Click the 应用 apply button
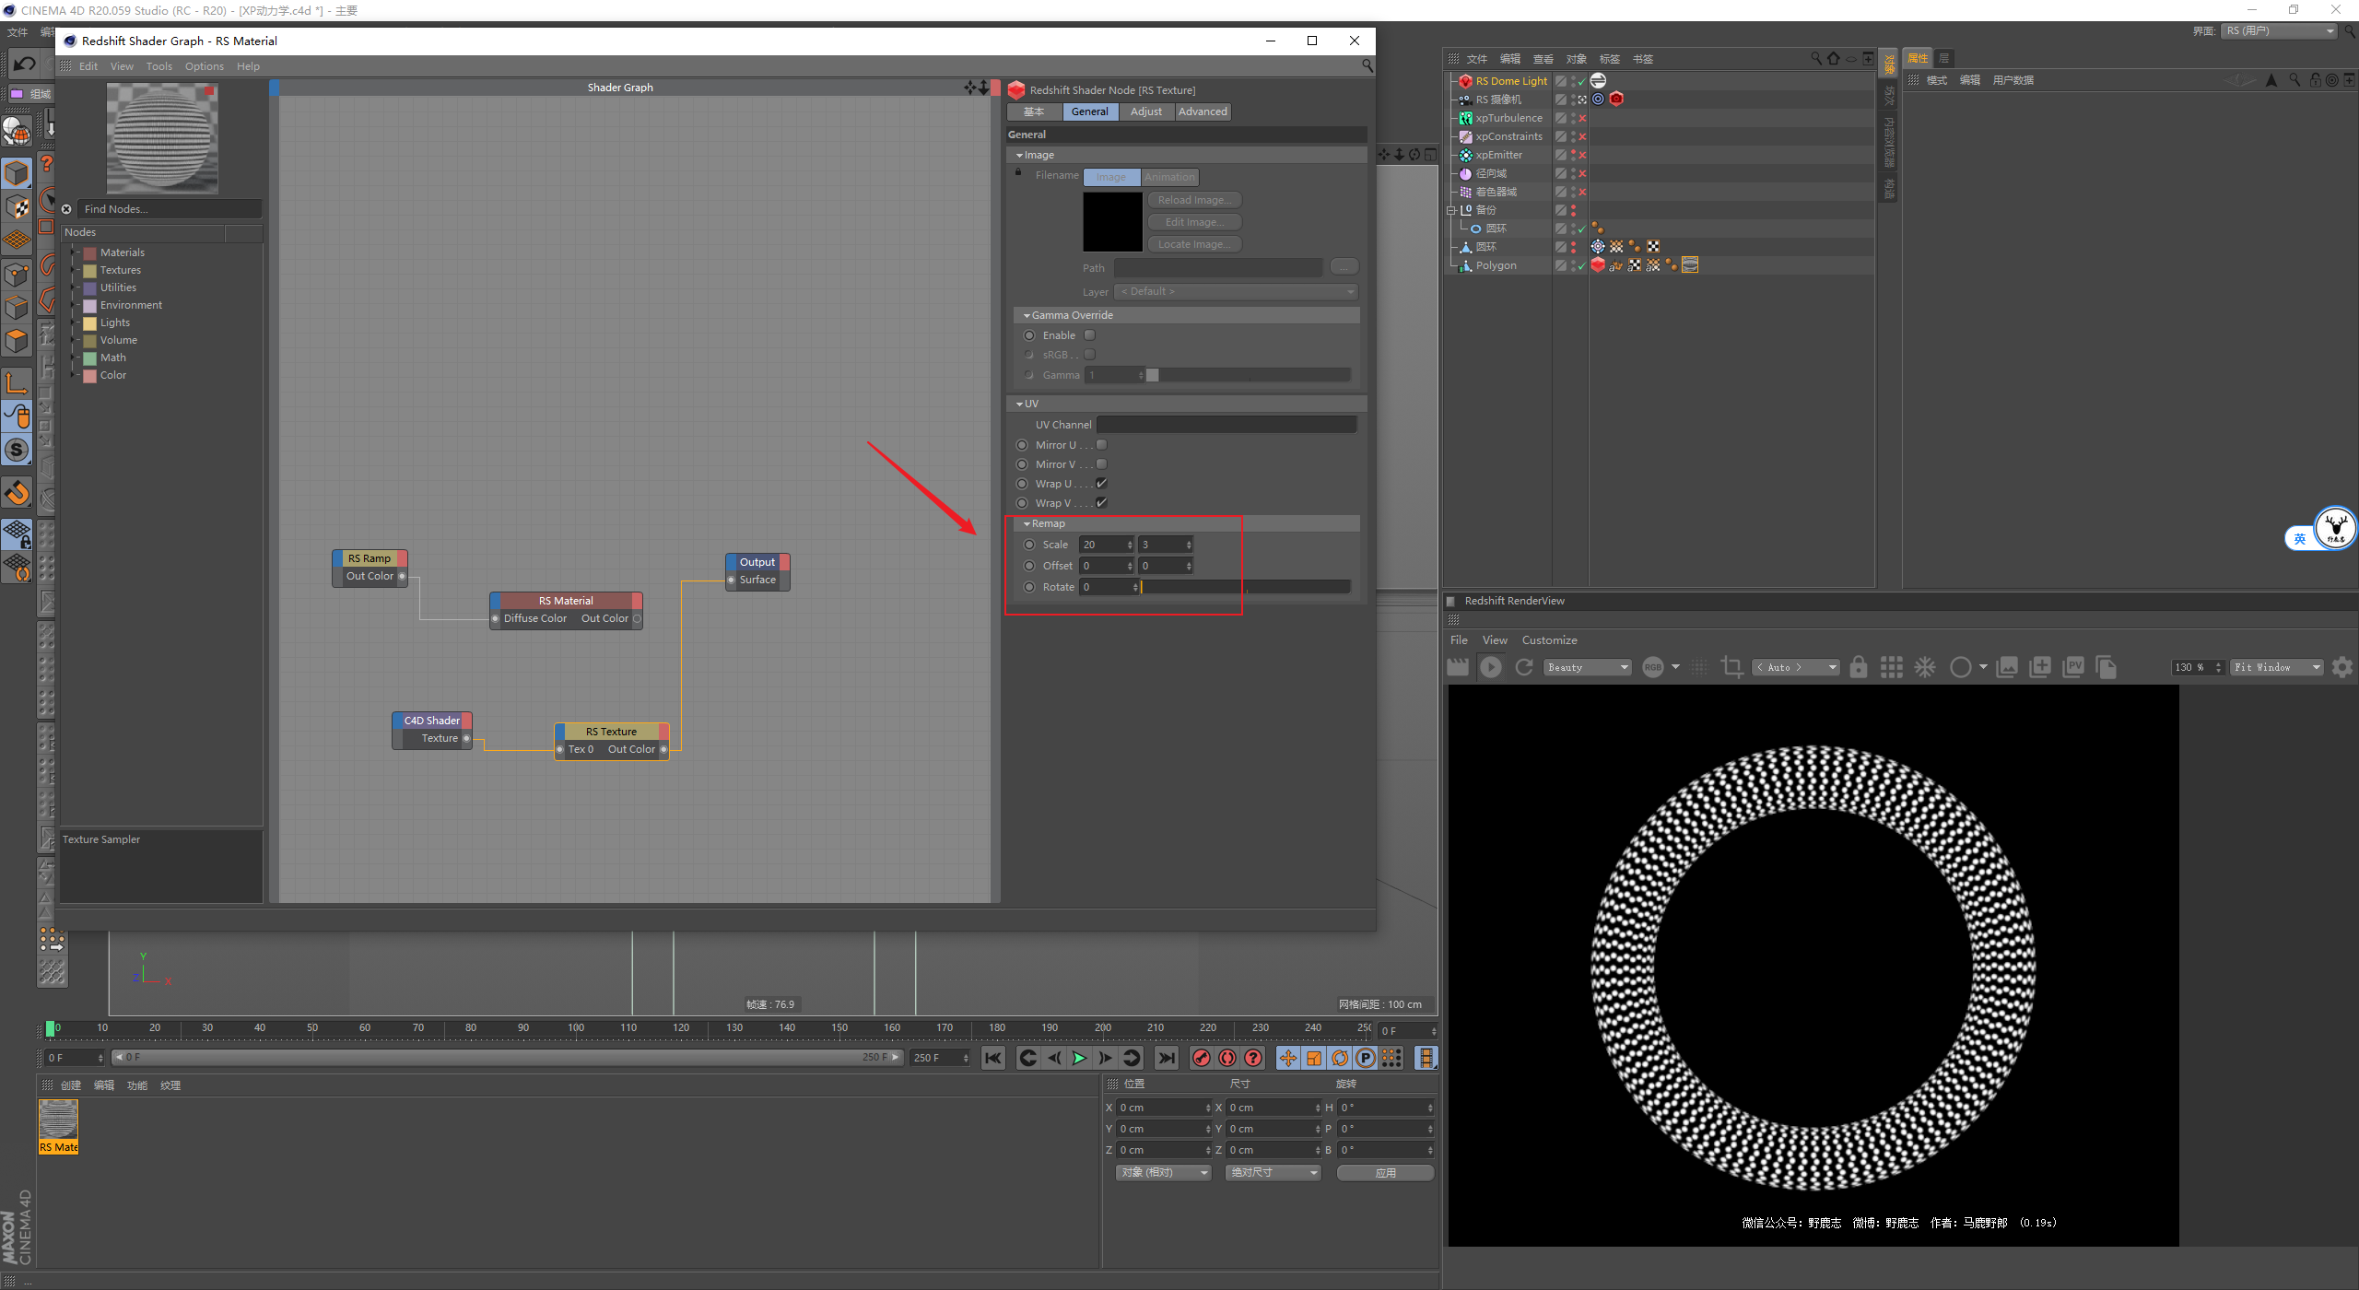The height and width of the screenshot is (1290, 2359). click(1384, 1173)
